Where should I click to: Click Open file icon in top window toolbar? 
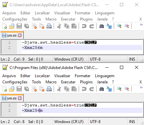12,26
